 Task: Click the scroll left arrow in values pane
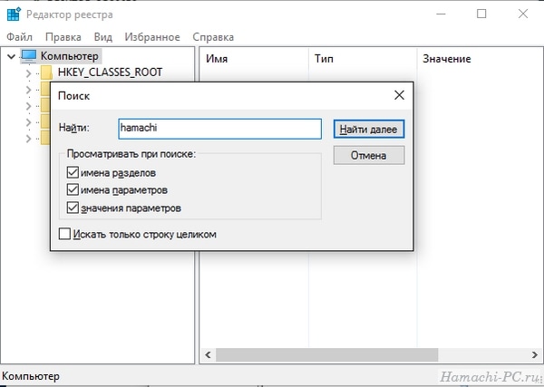[209, 355]
